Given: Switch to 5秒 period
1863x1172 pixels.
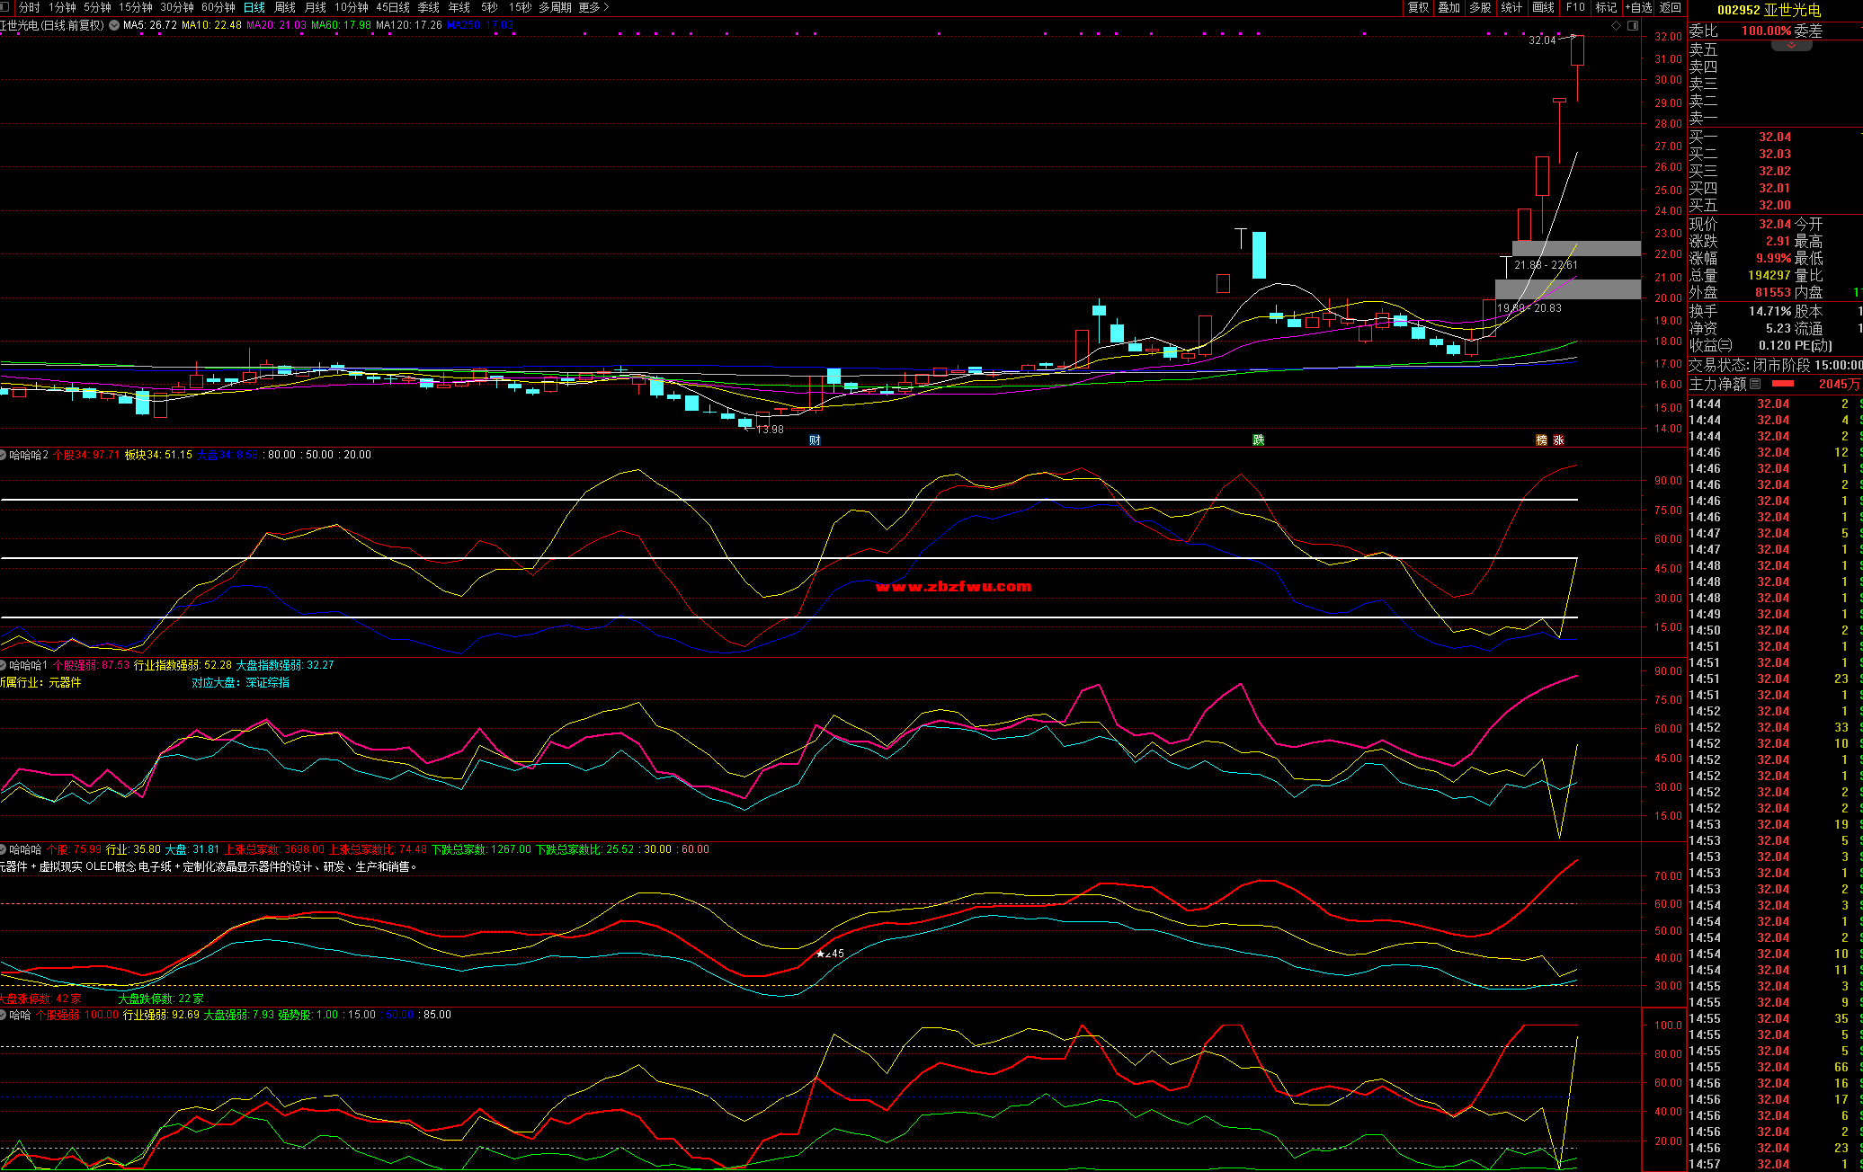Looking at the screenshot, I should 489,7.
